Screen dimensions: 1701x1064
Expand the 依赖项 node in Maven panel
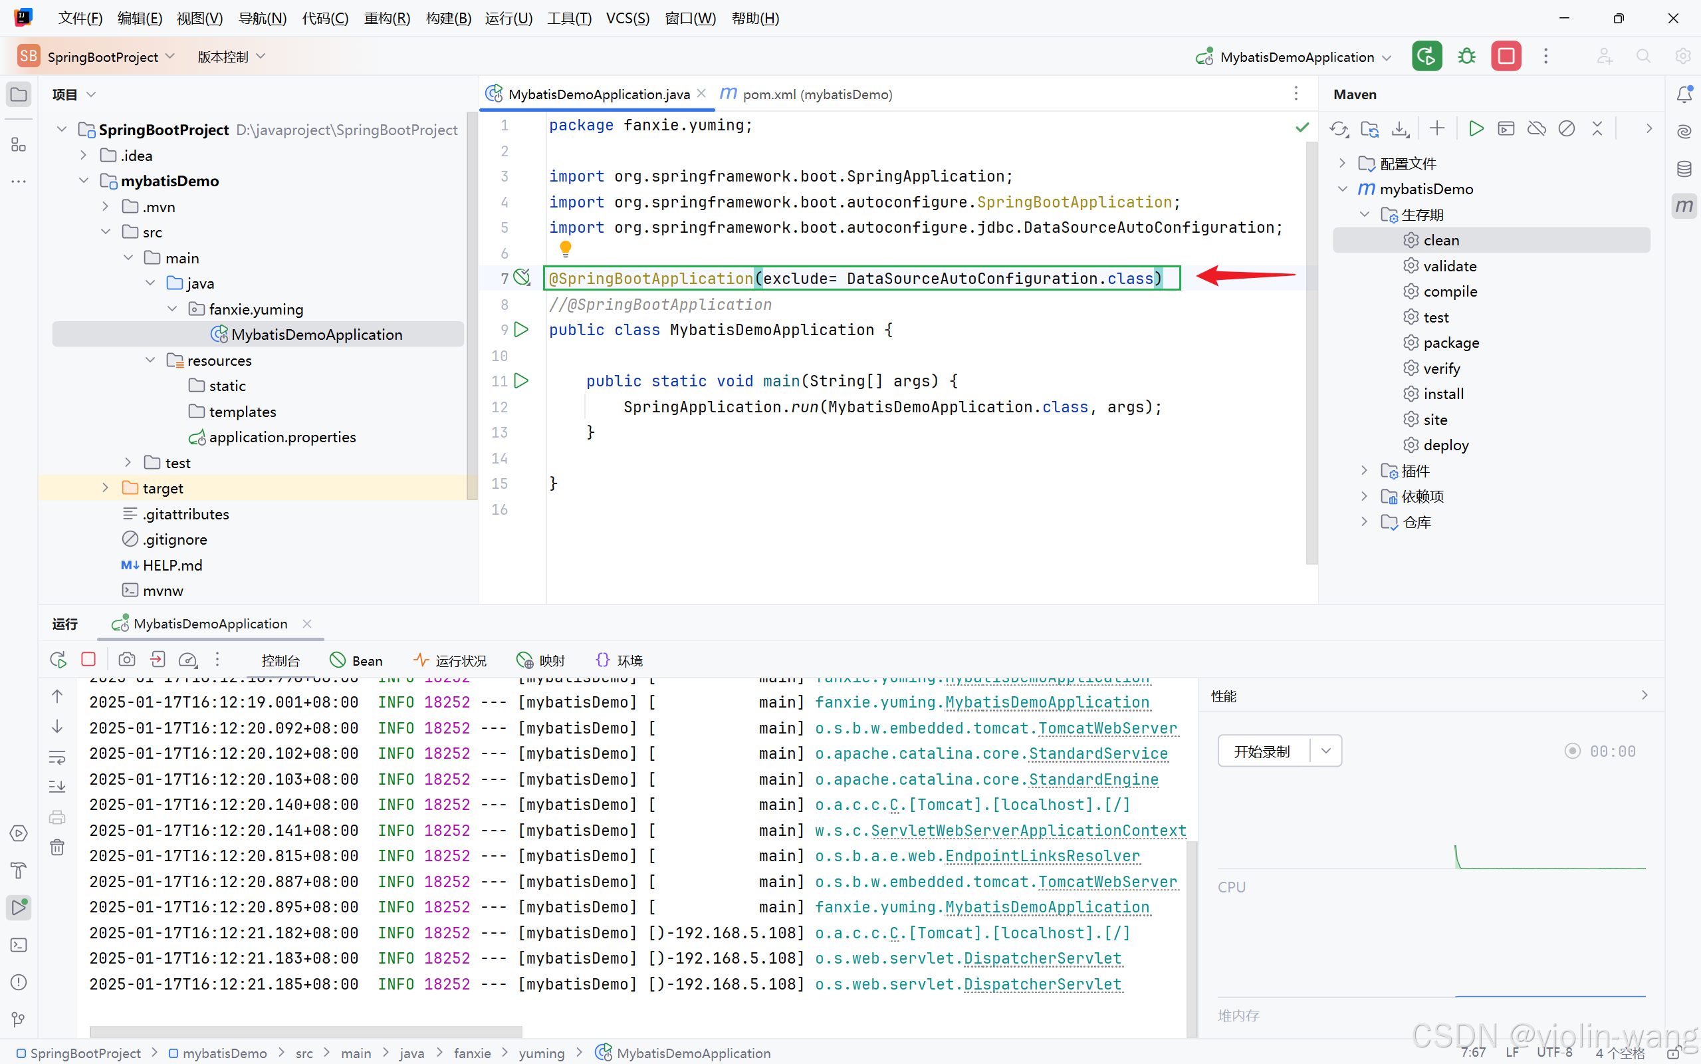point(1364,496)
